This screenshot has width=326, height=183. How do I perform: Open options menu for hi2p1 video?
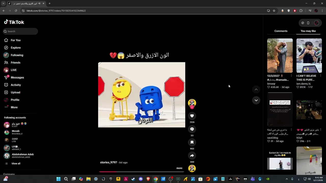pos(320,130)
